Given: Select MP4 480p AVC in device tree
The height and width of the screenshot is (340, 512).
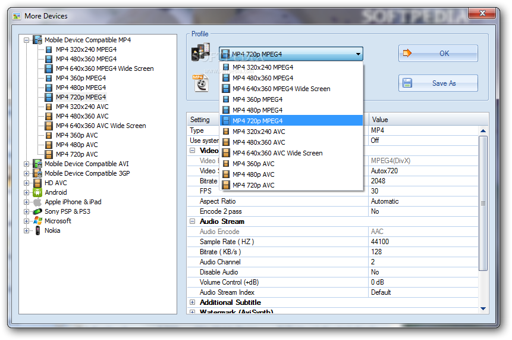Looking at the screenshot, I should point(77,145).
